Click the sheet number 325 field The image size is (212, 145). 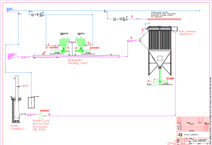click(x=183, y=143)
